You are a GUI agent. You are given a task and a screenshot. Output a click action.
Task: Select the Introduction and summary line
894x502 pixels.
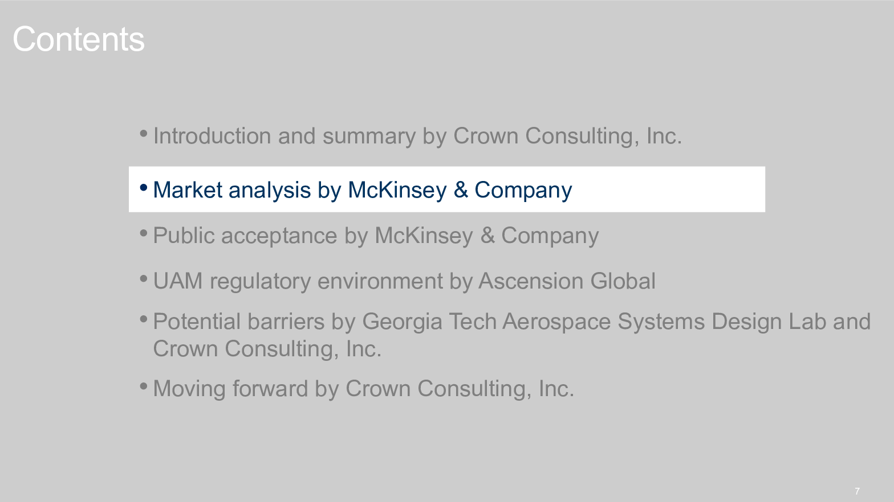pyautogui.click(x=417, y=136)
